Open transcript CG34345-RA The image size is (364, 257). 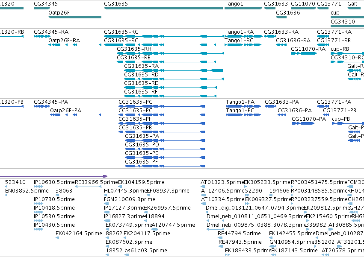click(x=42, y=36)
